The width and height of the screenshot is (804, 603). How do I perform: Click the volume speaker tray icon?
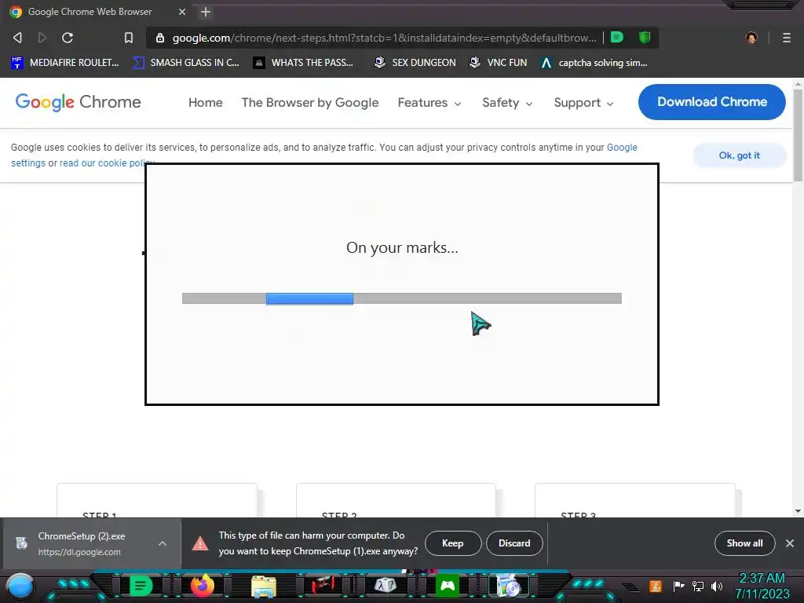[x=717, y=586]
